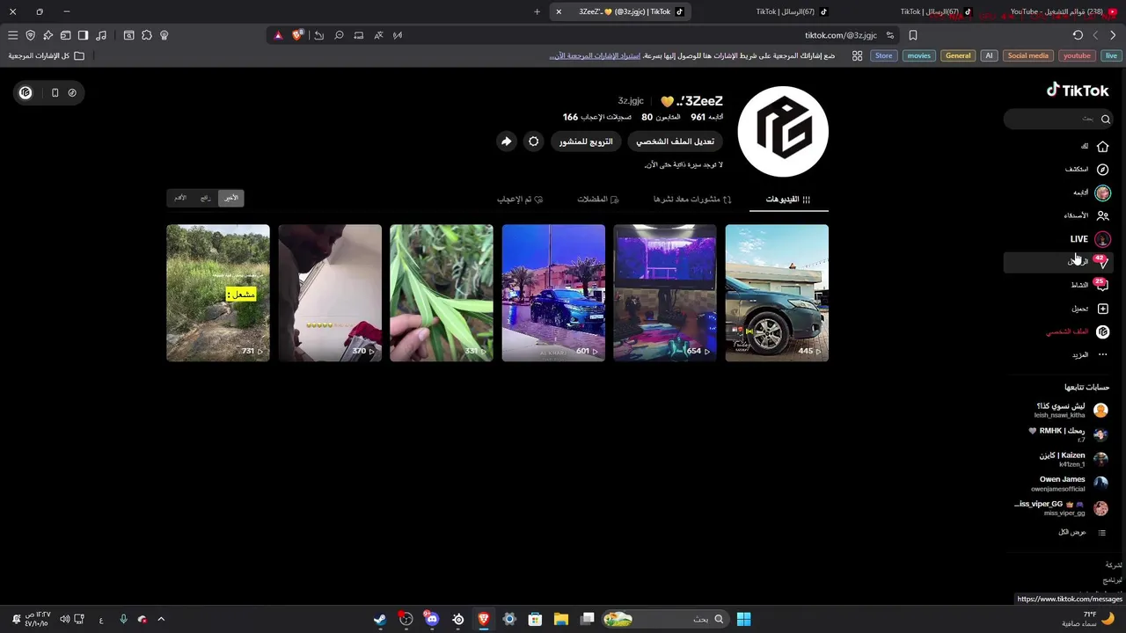Click the import bookmarks link
The height and width of the screenshot is (633, 1126).
coord(596,55)
